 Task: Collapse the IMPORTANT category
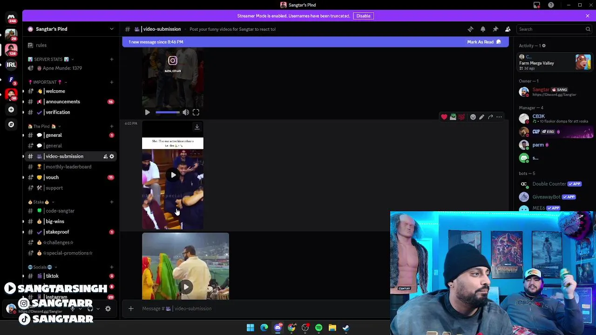(x=47, y=82)
